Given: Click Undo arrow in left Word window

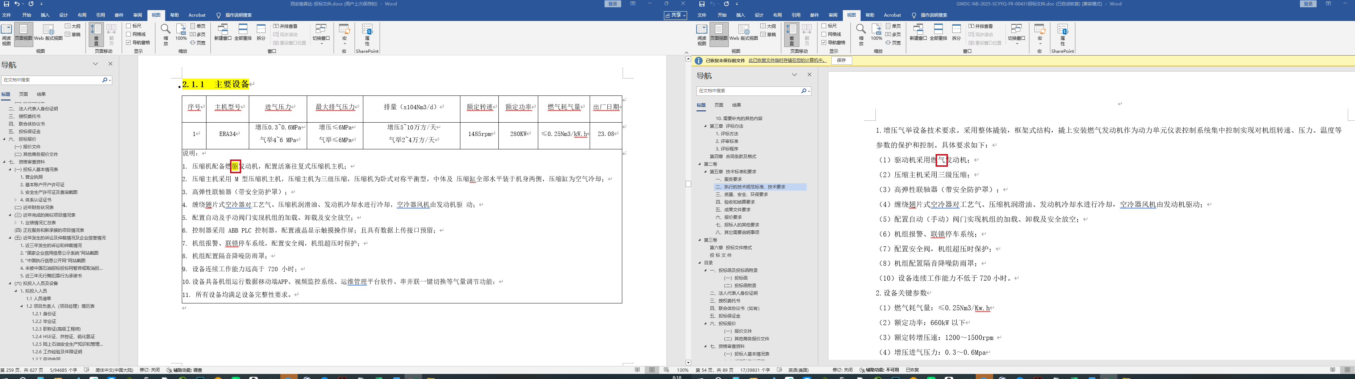Looking at the screenshot, I should [x=16, y=4].
